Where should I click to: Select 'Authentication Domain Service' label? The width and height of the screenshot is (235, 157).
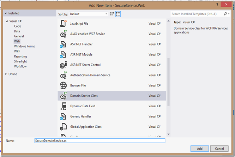(x=90, y=75)
